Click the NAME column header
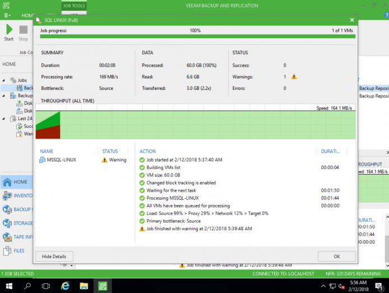This screenshot has height=293, width=389. pyautogui.click(x=47, y=151)
